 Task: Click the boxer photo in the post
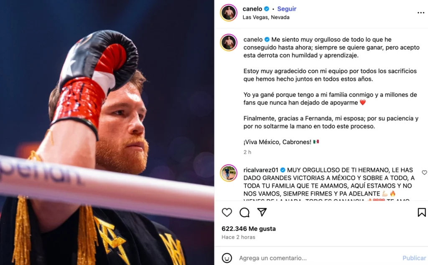pos(107,132)
